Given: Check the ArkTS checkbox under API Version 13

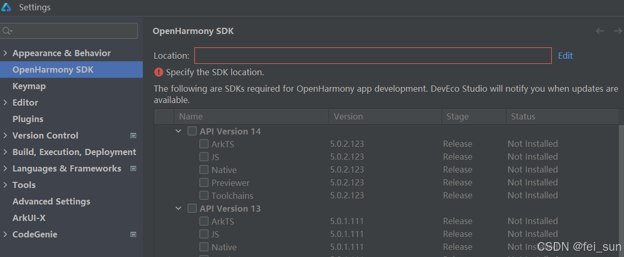Looking at the screenshot, I should 204,221.
